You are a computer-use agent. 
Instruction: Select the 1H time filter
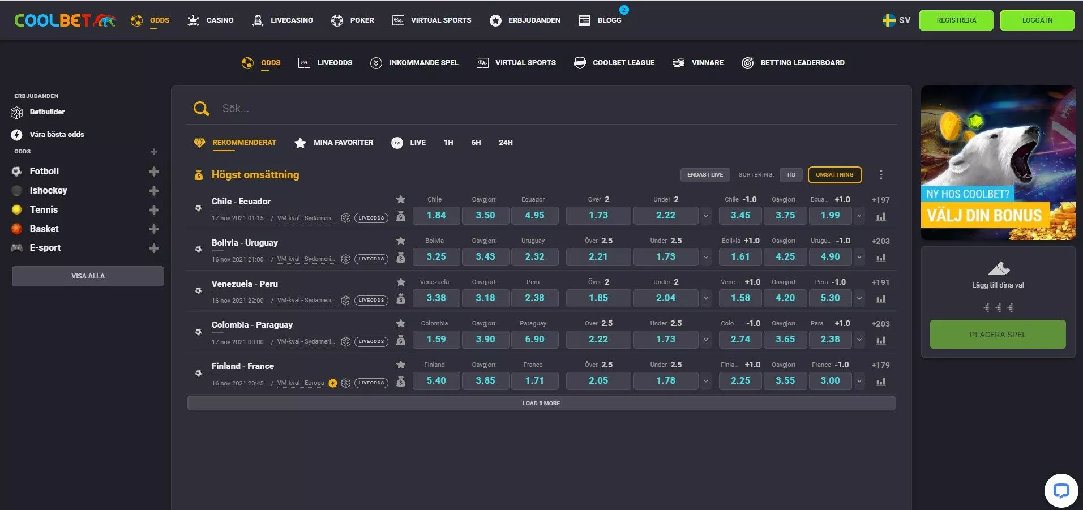point(448,143)
